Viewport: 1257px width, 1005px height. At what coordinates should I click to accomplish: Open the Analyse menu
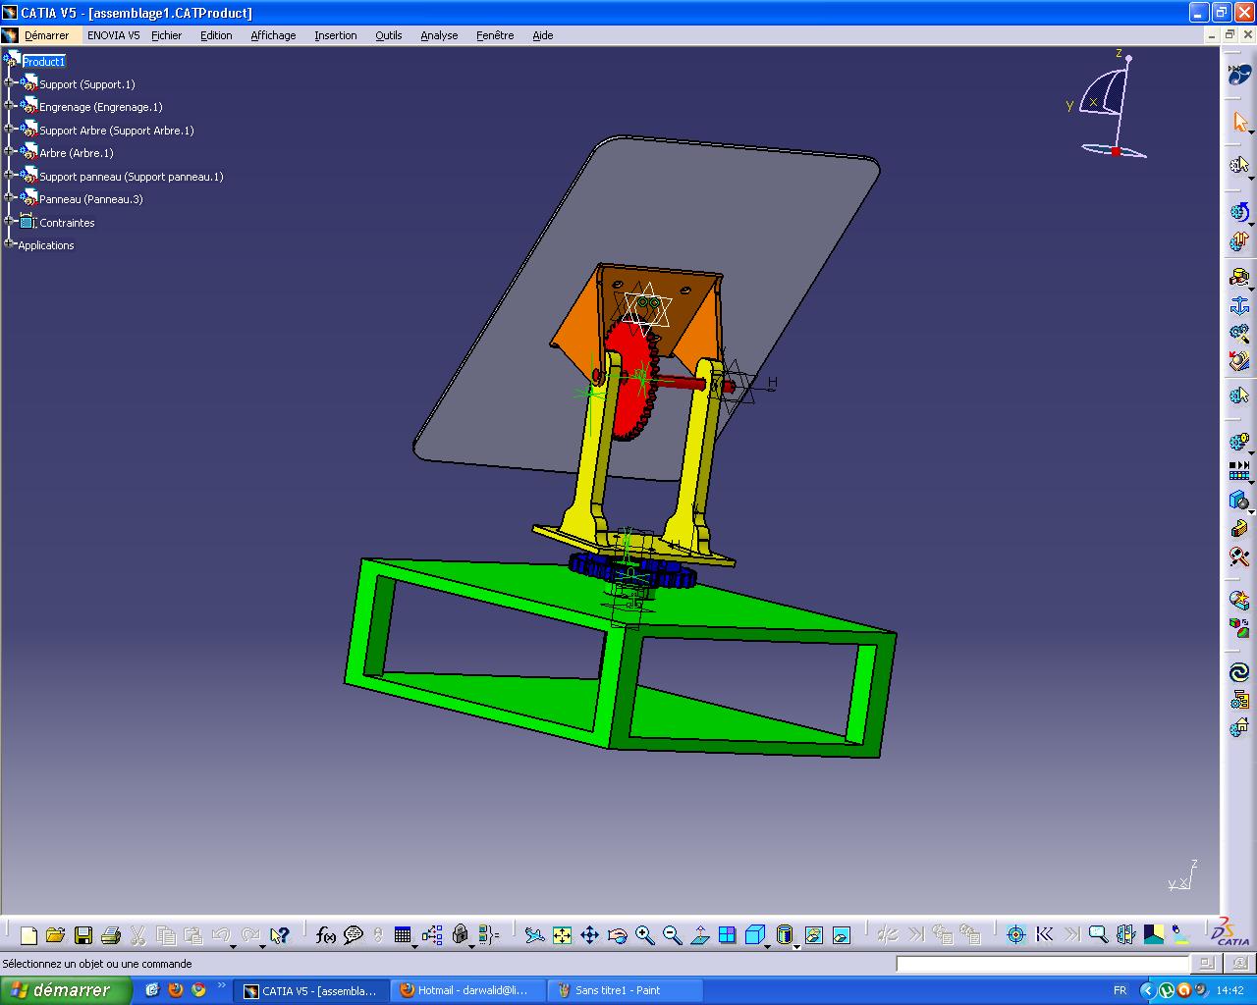[x=439, y=35]
